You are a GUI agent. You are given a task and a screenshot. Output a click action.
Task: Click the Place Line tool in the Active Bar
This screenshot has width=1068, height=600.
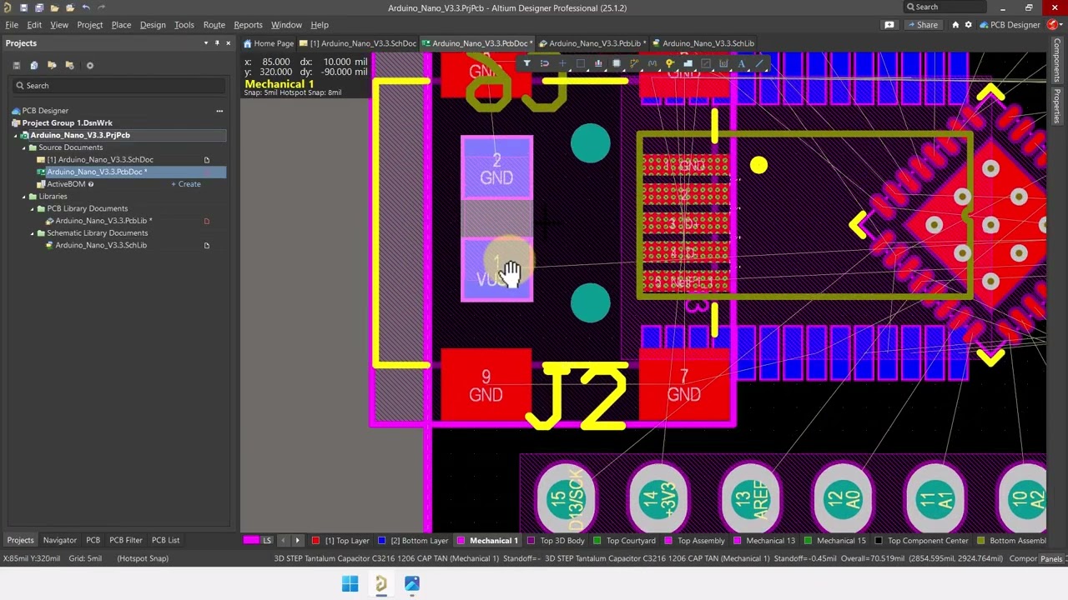click(759, 63)
